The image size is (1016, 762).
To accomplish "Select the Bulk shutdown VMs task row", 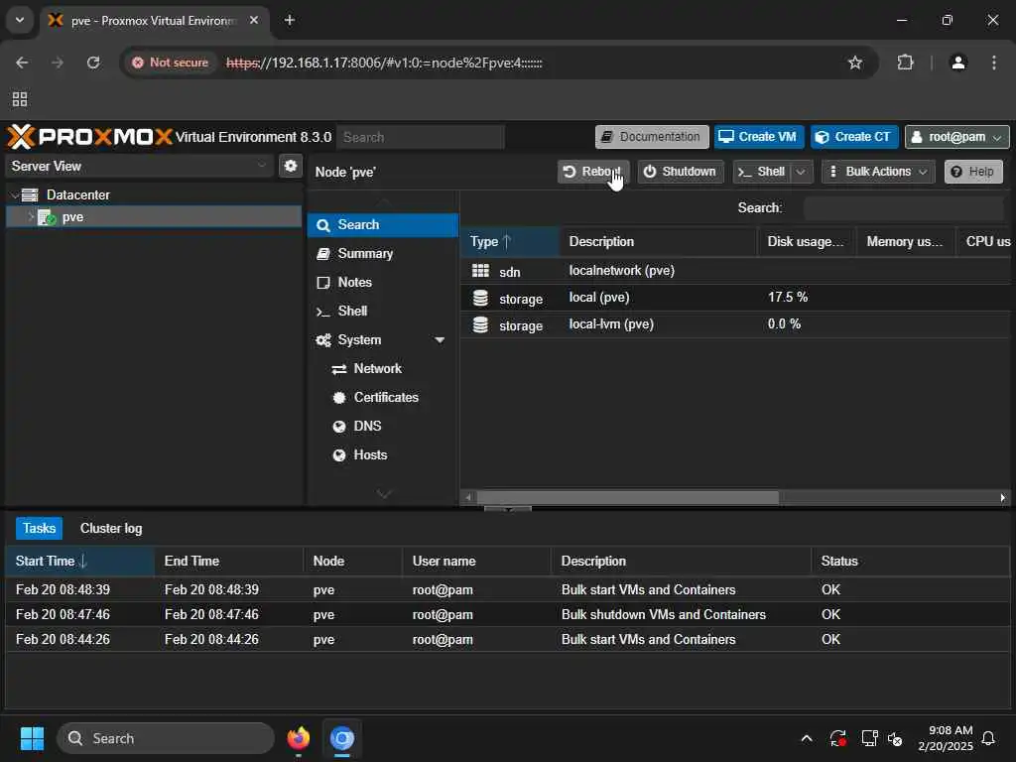I will coord(507,614).
